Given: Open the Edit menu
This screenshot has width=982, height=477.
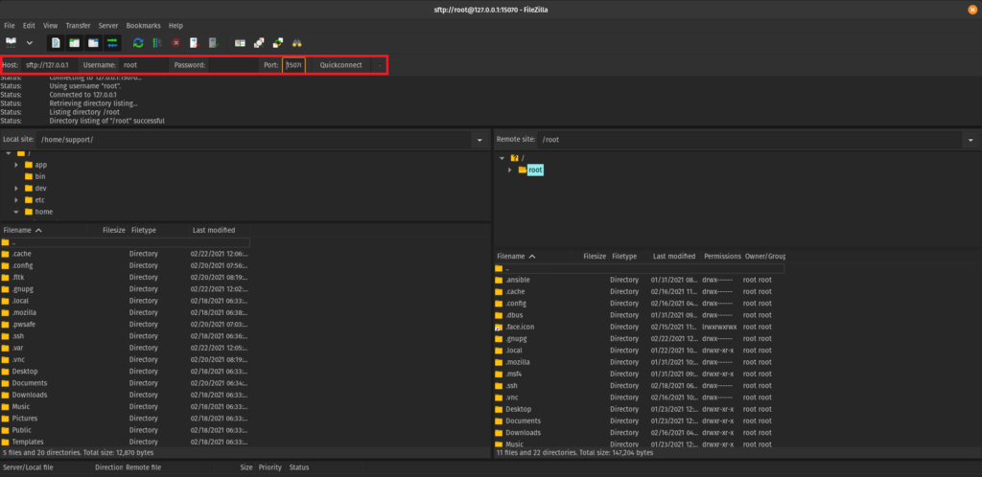Looking at the screenshot, I should point(29,26).
